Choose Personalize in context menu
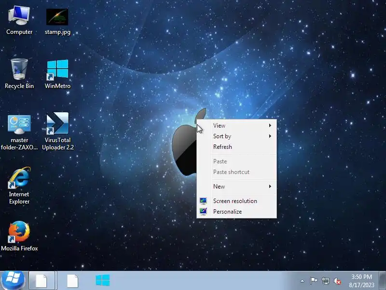Screen dimensions: 386x290 (x=237, y=212)
